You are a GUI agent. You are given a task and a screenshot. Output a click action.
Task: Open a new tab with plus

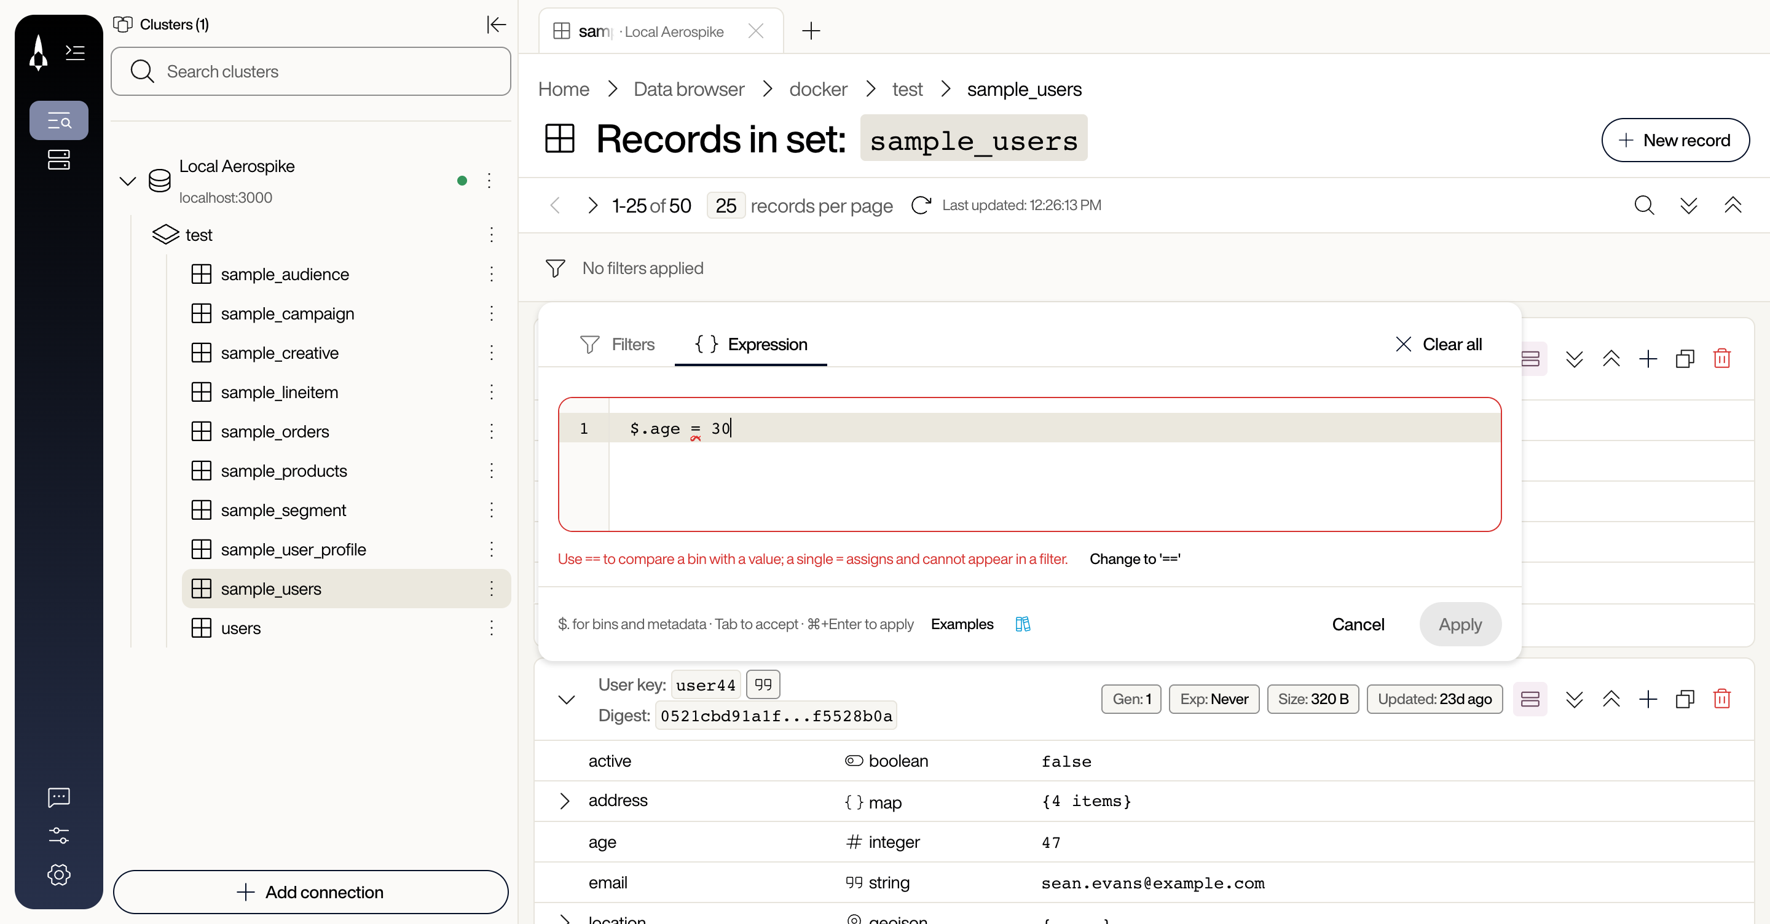coord(811,31)
